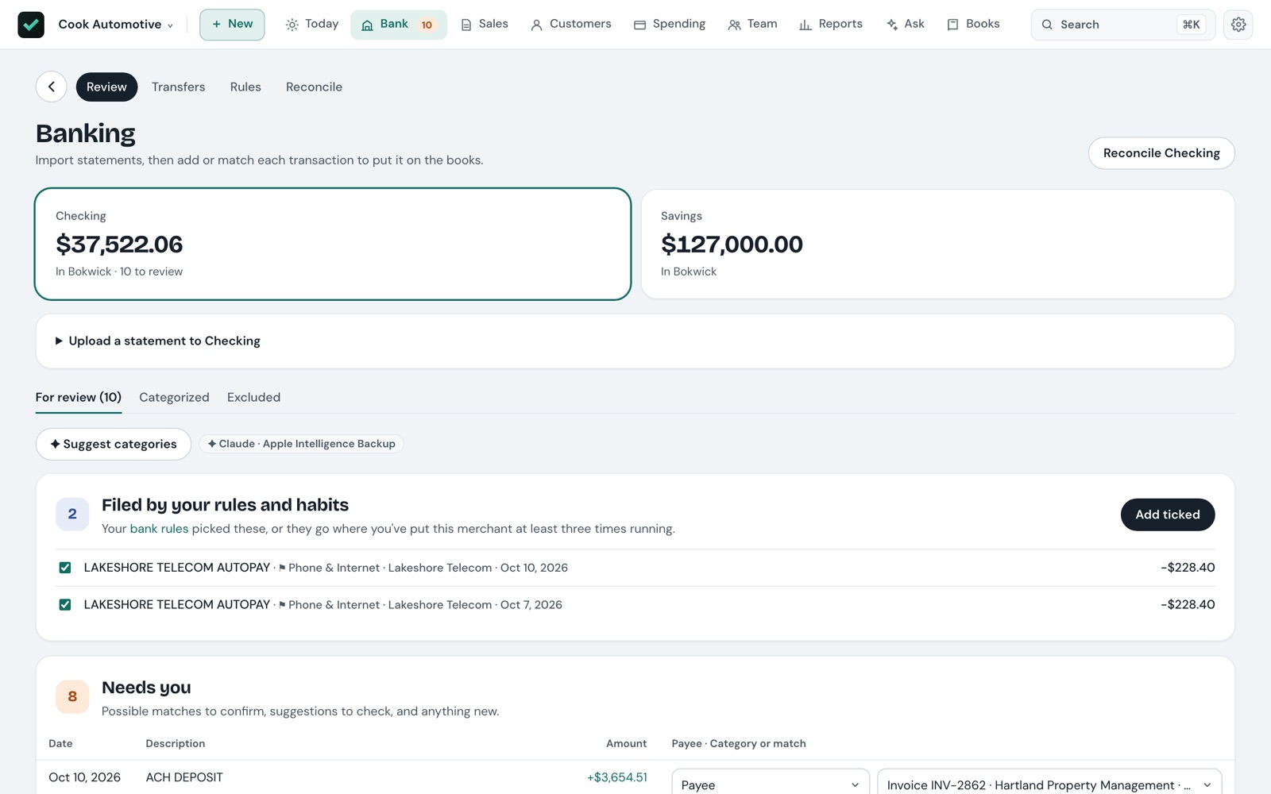Open the Cook Automotive company switcher
1271x794 pixels.
coord(115,25)
